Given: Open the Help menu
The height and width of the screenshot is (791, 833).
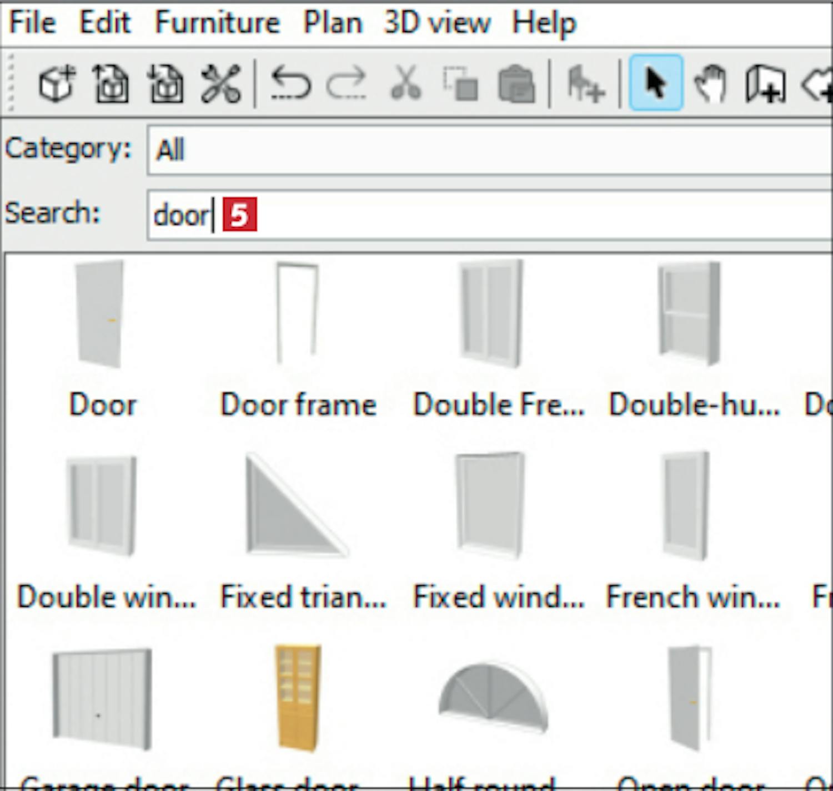Looking at the screenshot, I should coord(544,23).
